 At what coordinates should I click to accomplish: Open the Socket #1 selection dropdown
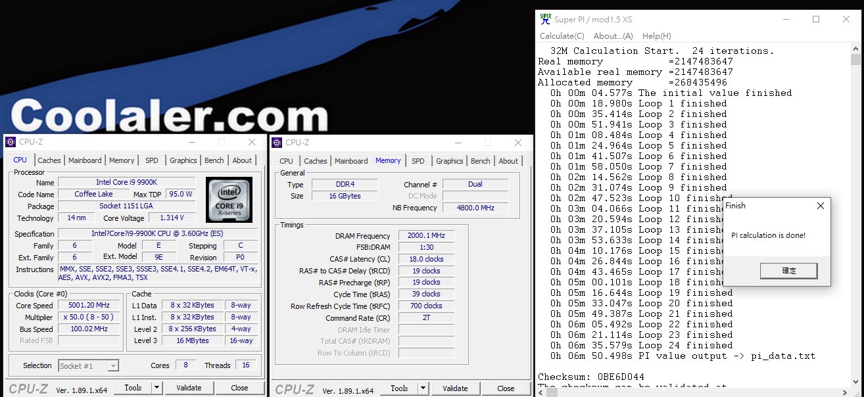pyautogui.click(x=89, y=365)
